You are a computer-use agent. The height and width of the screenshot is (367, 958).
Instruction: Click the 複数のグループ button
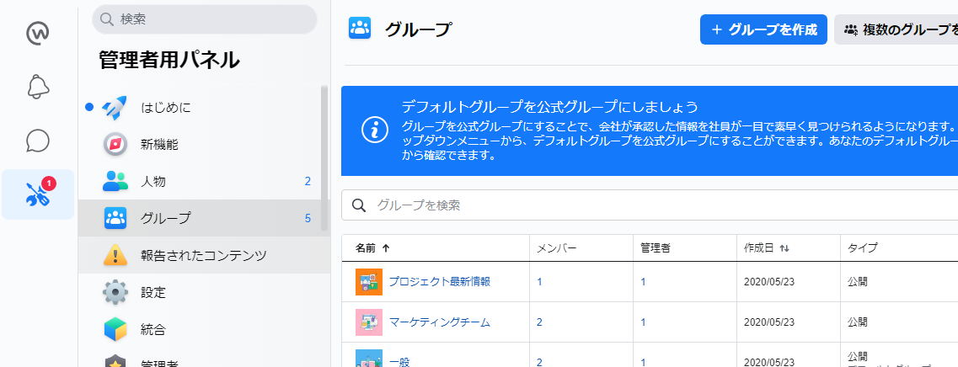[x=896, y=29]
